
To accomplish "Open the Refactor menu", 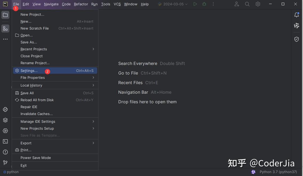I will (81, 4).
